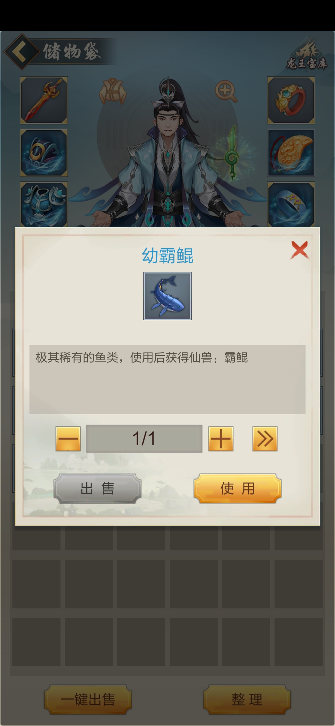This screenshot has height=726, width=335.
Task: Click the 一键出售 one-click sell button
Action: click(88, 700)
